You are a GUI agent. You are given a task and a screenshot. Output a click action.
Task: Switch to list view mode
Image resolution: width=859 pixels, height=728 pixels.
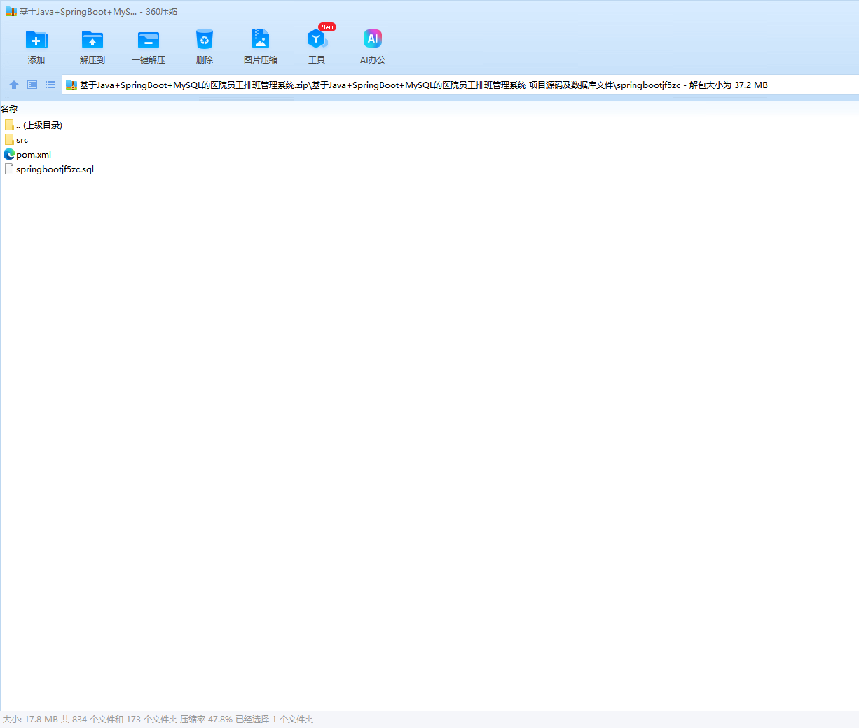(x=50, y=85)
